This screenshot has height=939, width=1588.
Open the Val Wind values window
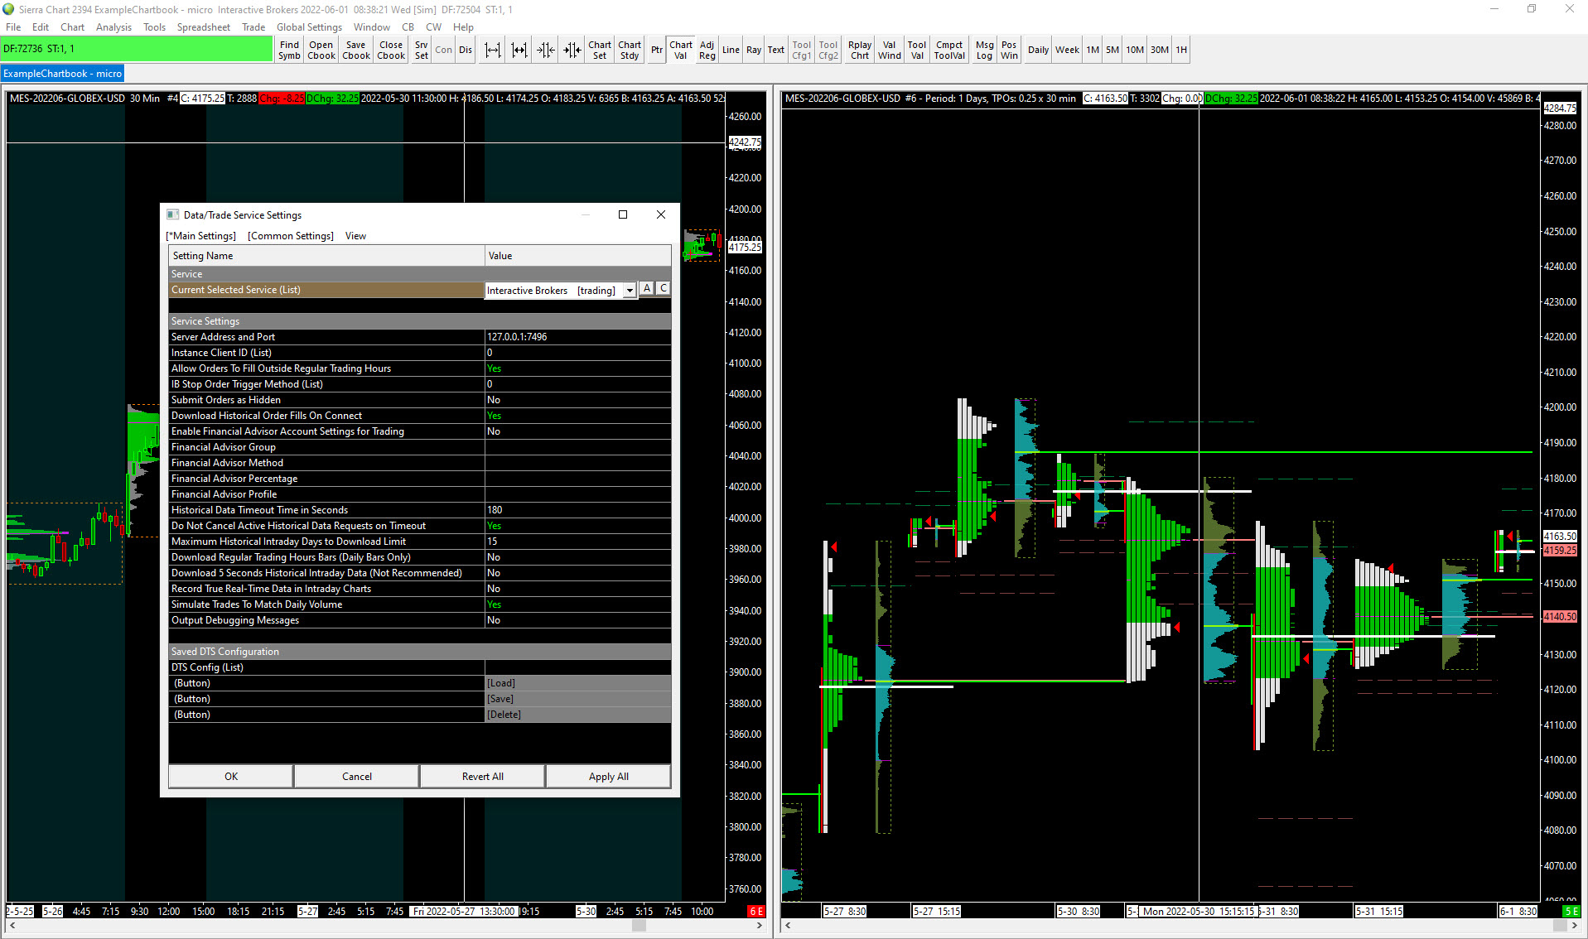[x=890, y=51]
